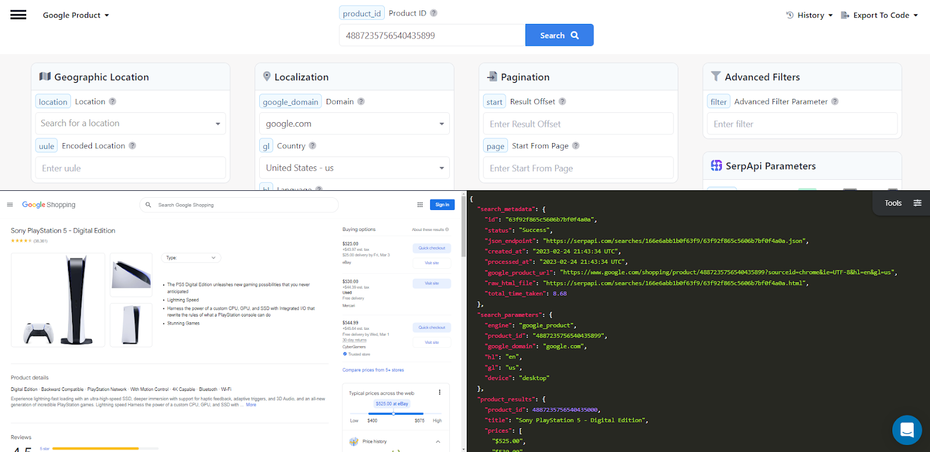Open the hamburger menu in SerpApi header
The height and width of the screenshot is (452, 930).
click(x=18, y=15)
